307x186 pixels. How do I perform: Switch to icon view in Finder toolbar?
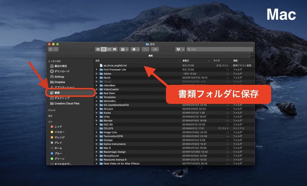tap(98, 49)
